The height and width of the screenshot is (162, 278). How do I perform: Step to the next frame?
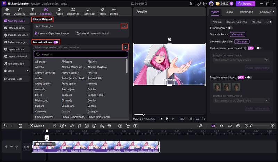tap(173, 119)
